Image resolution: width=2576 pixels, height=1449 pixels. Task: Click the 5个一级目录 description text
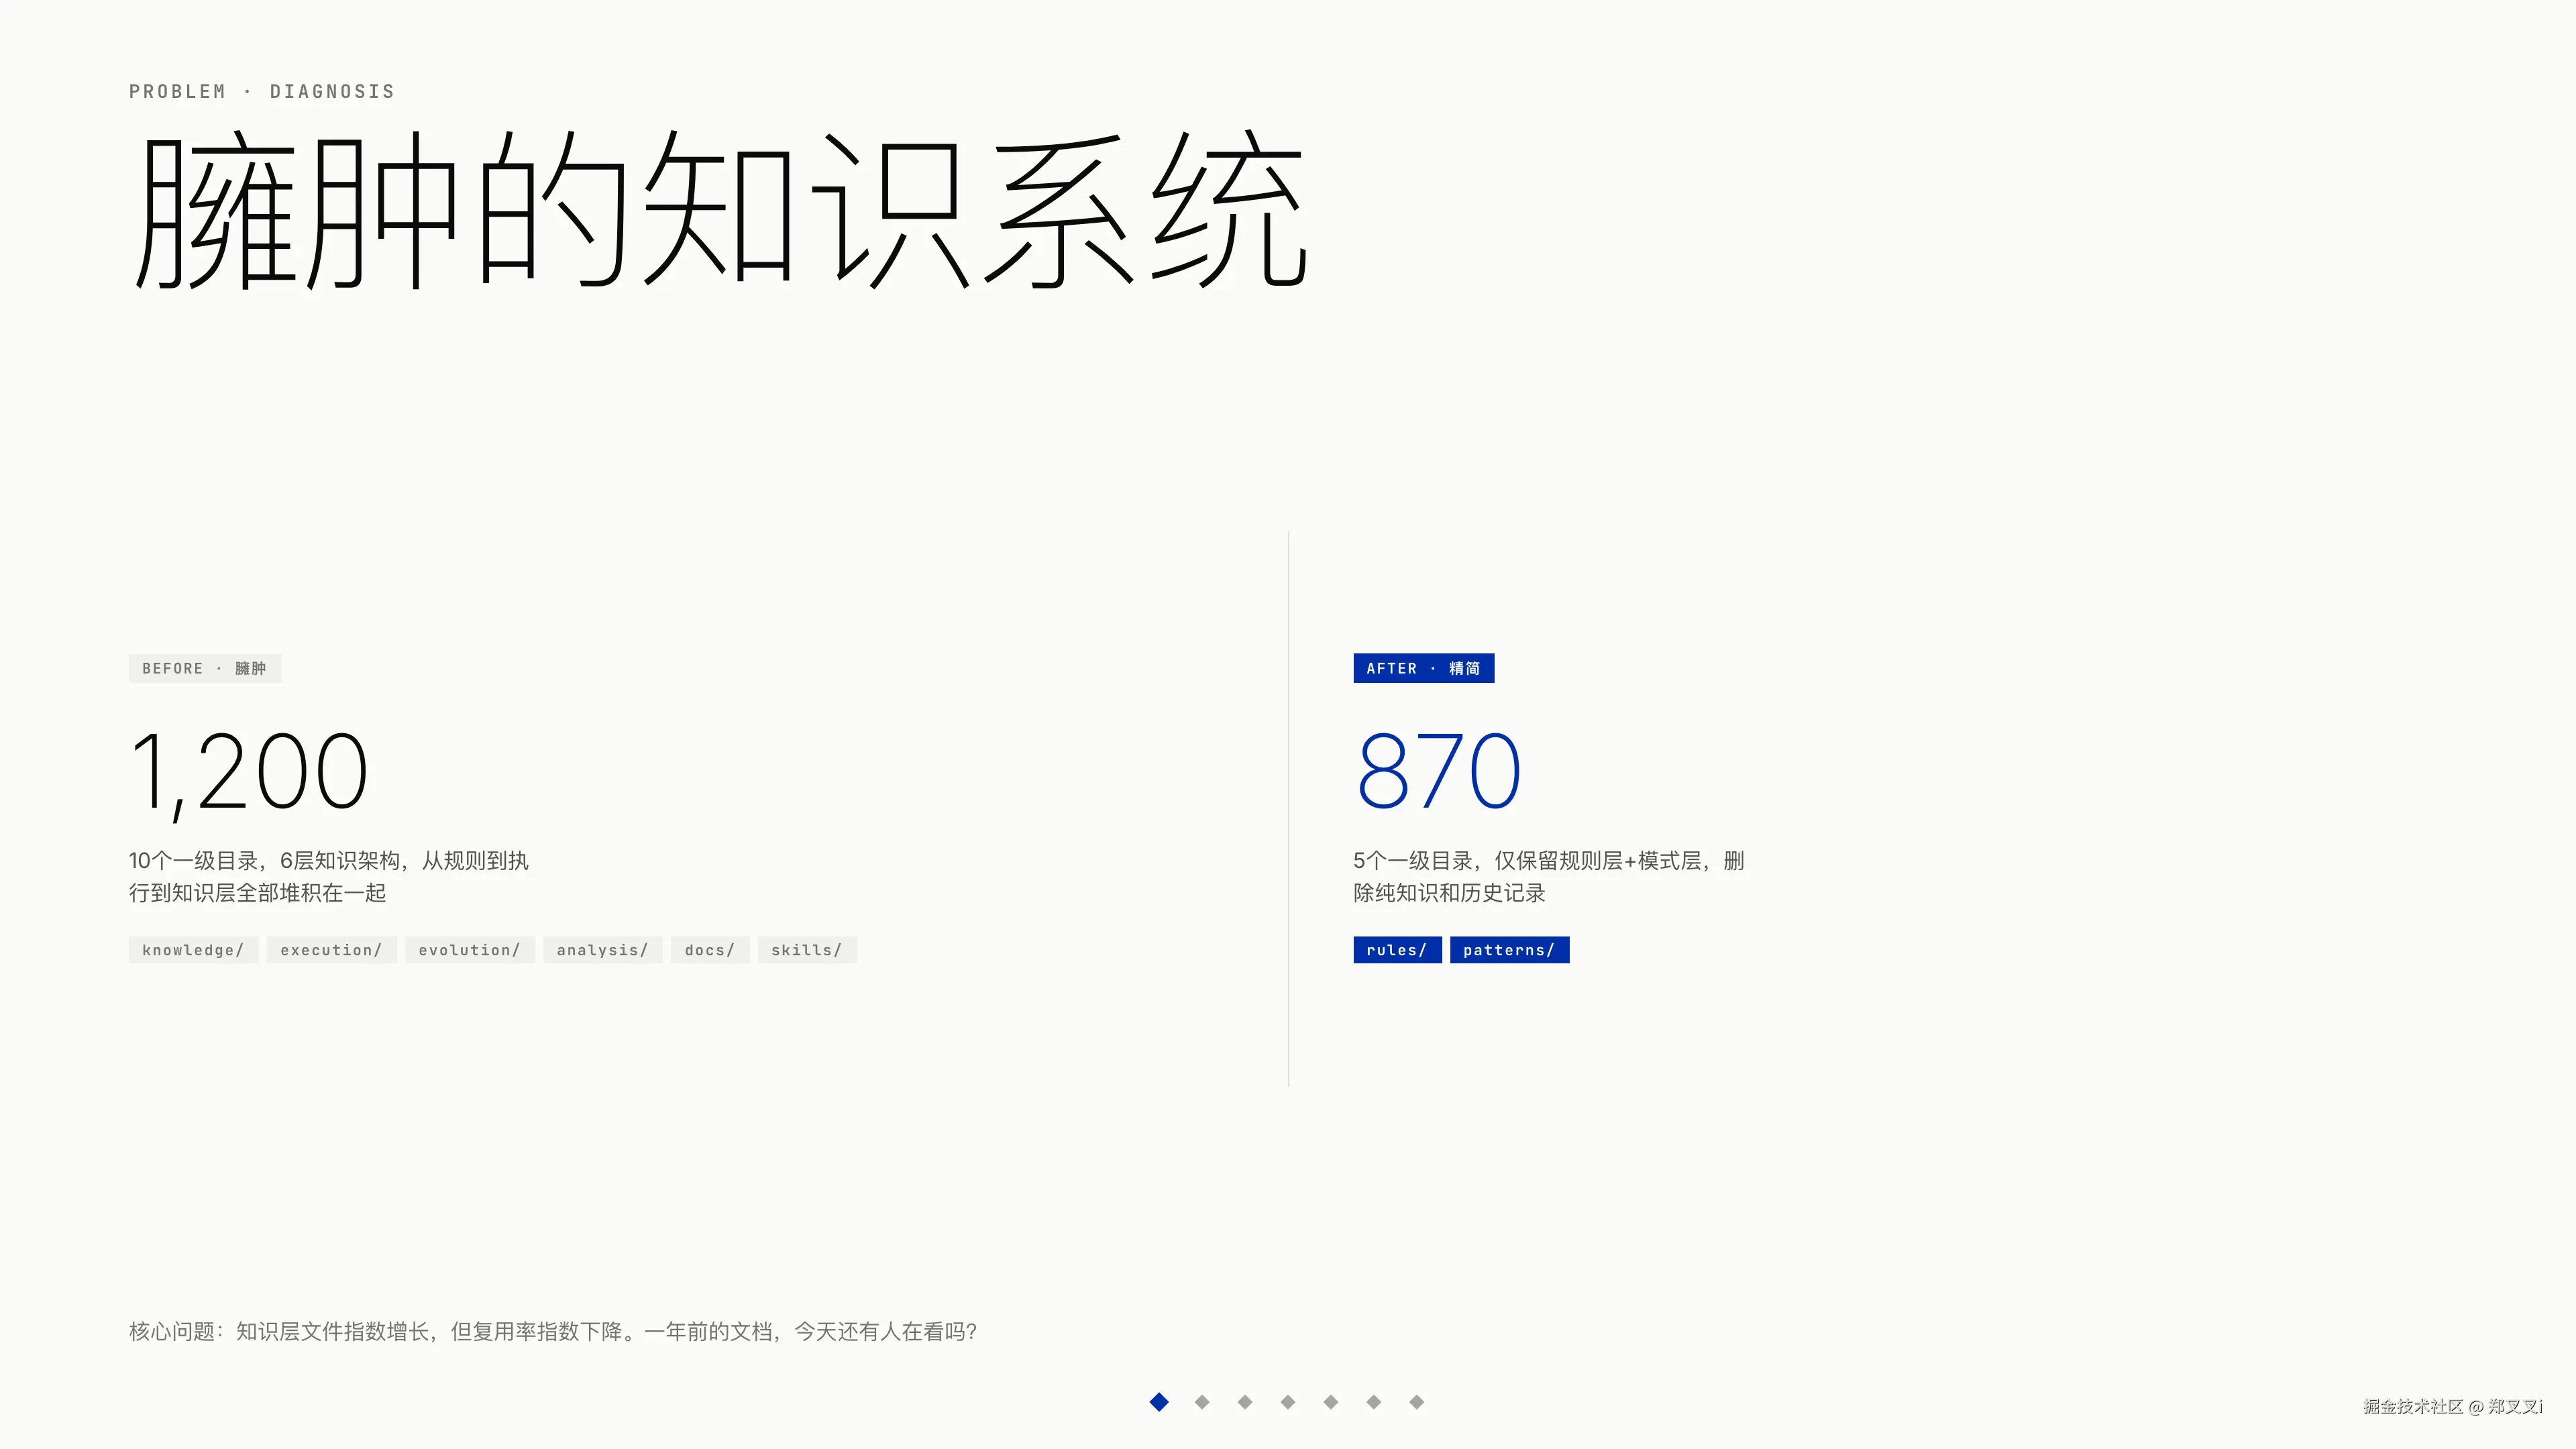1549,877
